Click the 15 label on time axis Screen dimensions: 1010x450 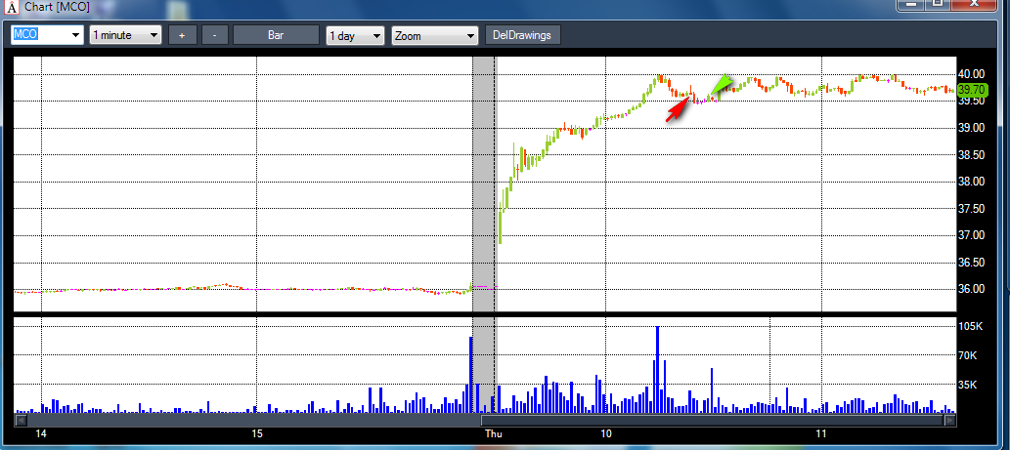[257, 434]
